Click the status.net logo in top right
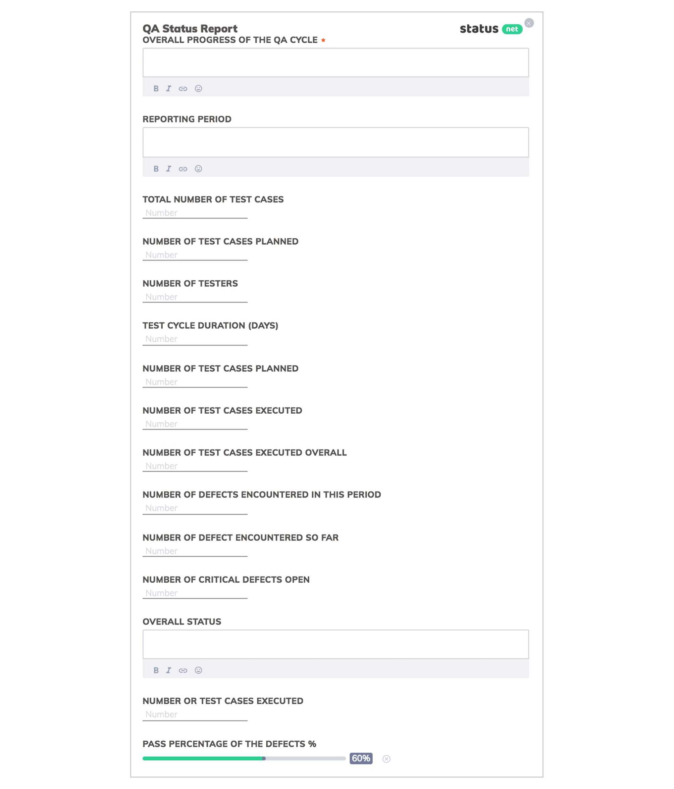This screenshot has width=674, height=789. coord(491,28)
